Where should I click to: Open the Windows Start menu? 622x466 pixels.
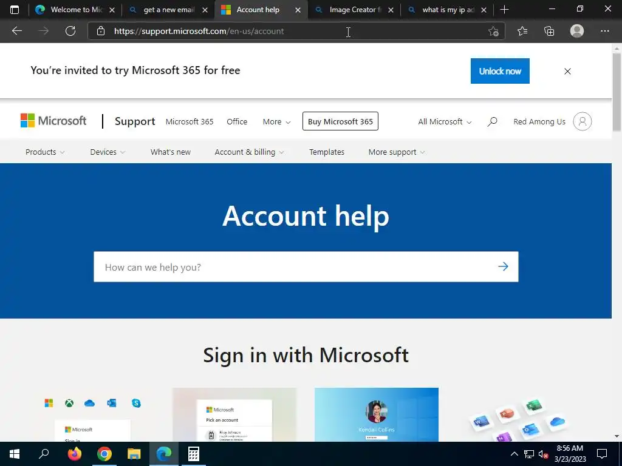click(x=15, y=454)
